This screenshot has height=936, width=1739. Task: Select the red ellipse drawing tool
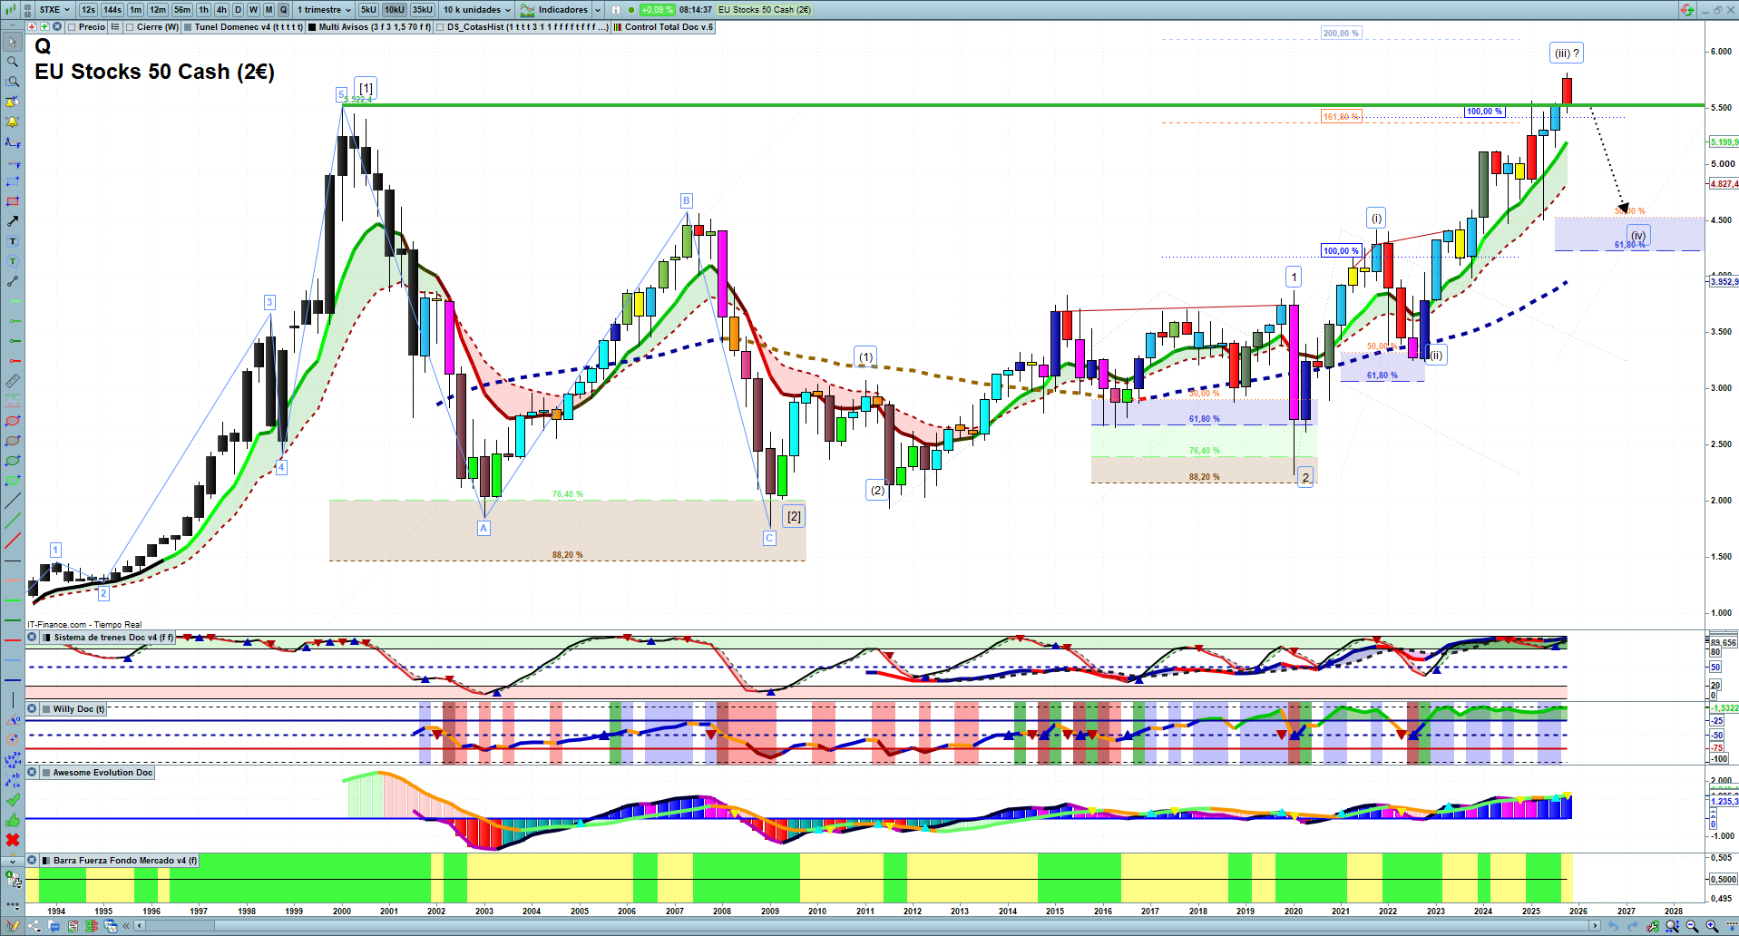pyautogui.click(x=13, y=421)
